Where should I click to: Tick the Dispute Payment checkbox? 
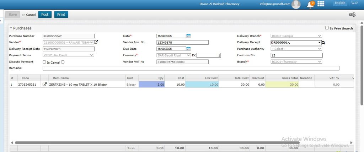tap(44, 62)
